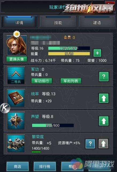Click the green plus energy button

coord(97,53)
